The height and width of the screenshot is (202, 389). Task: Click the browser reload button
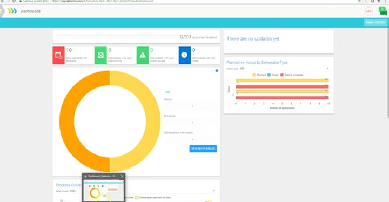coord(14,1)
